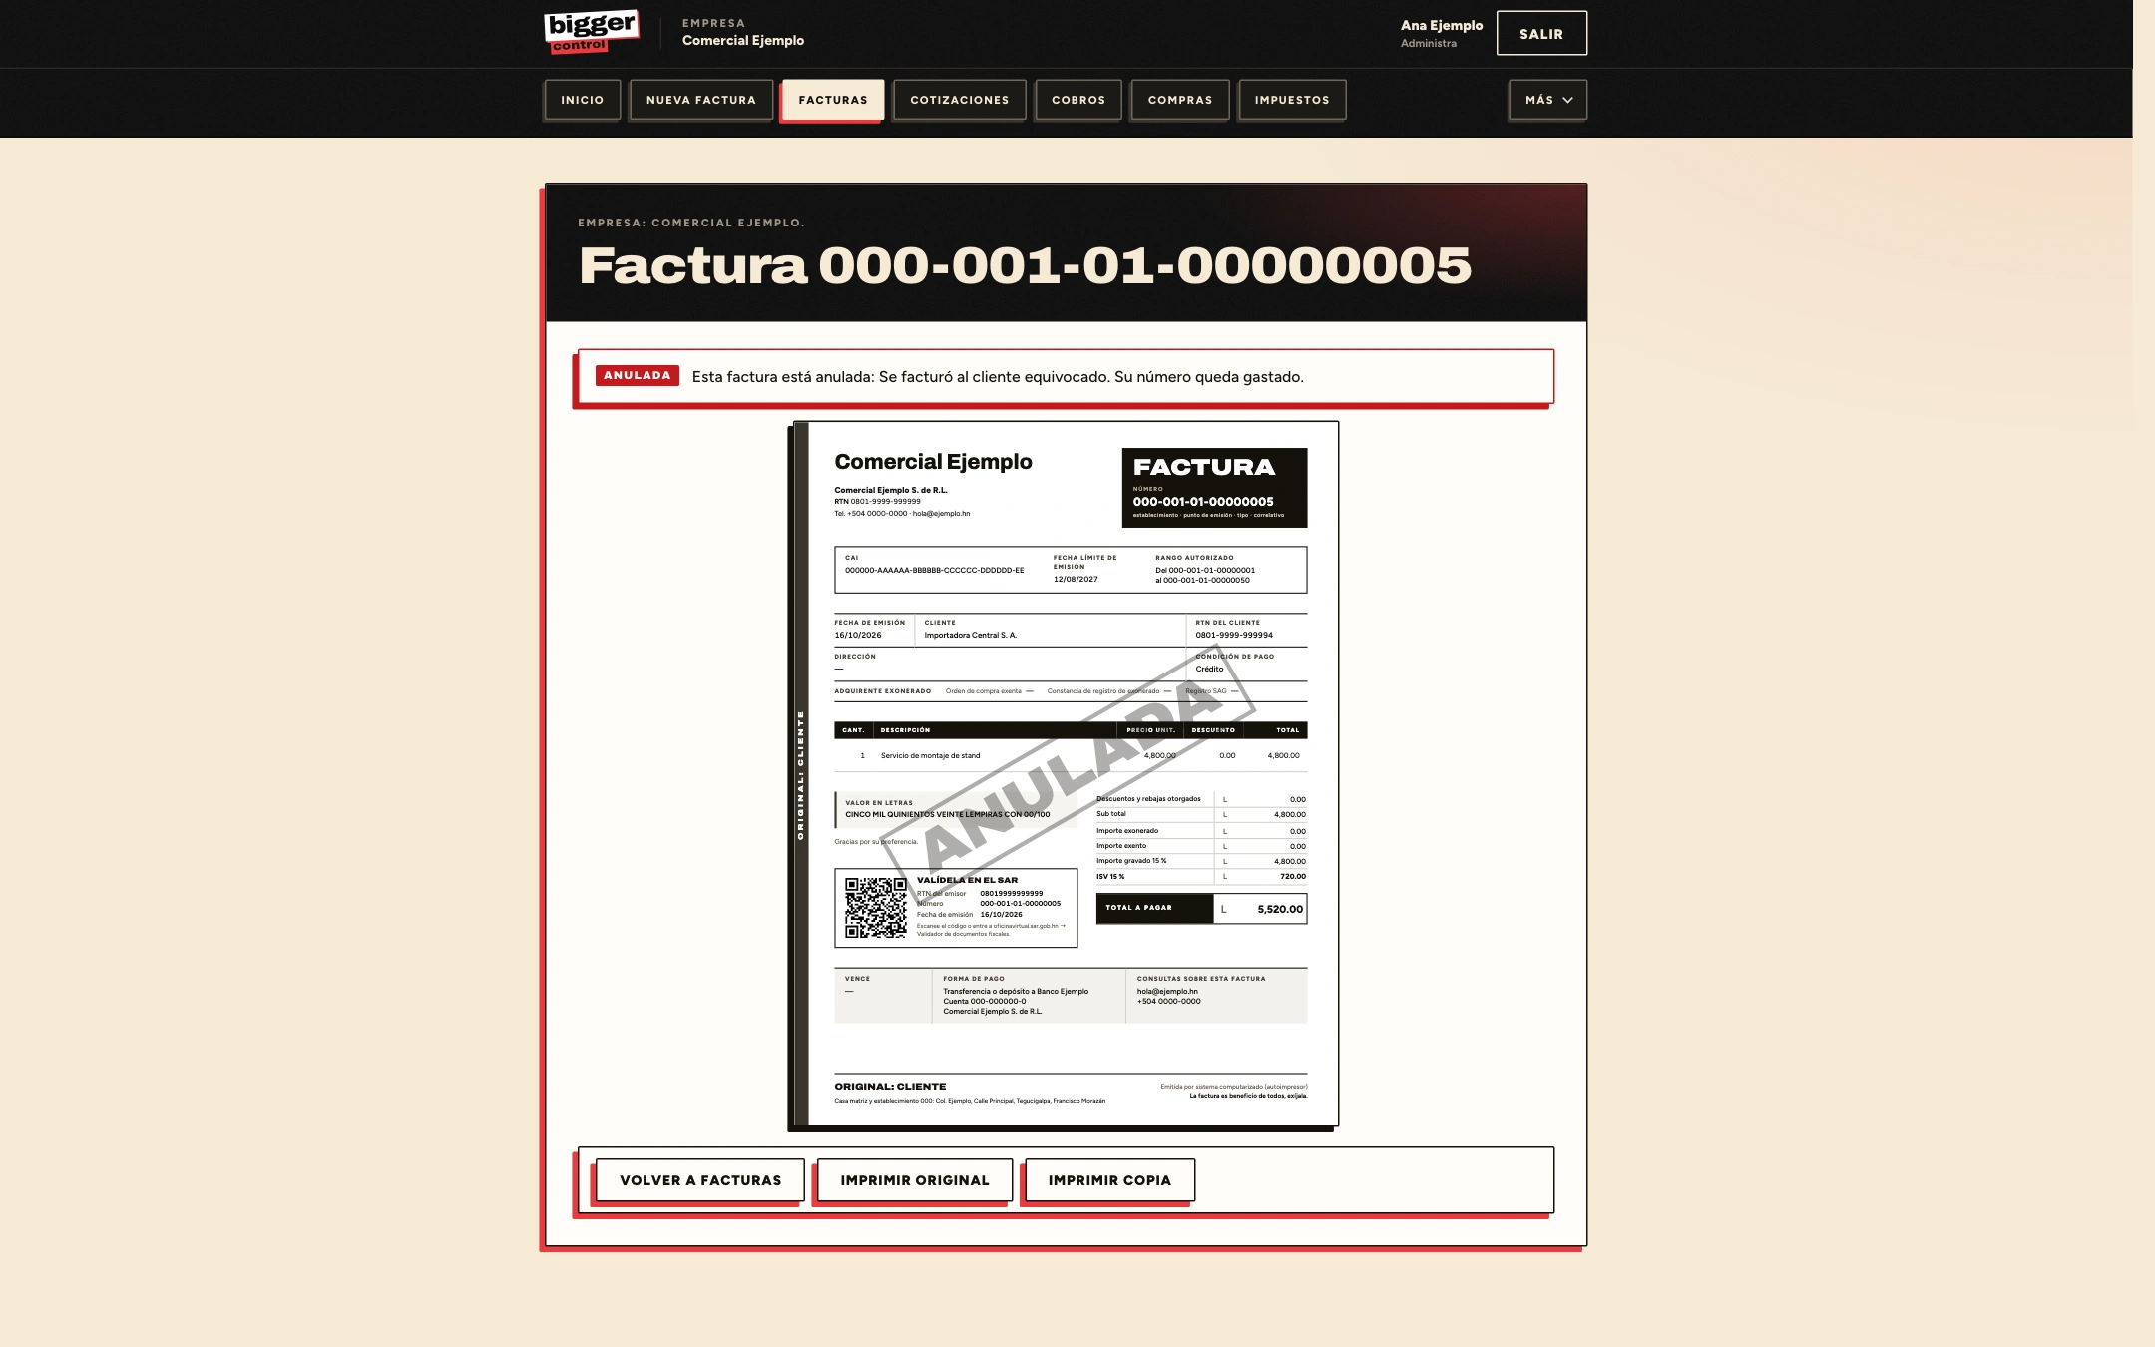Image resolution: width=2155 pixels, height=1347 pixels.
Task: Click the emission deadline 12/08/2027
Action: click(x=1076, y=579)
